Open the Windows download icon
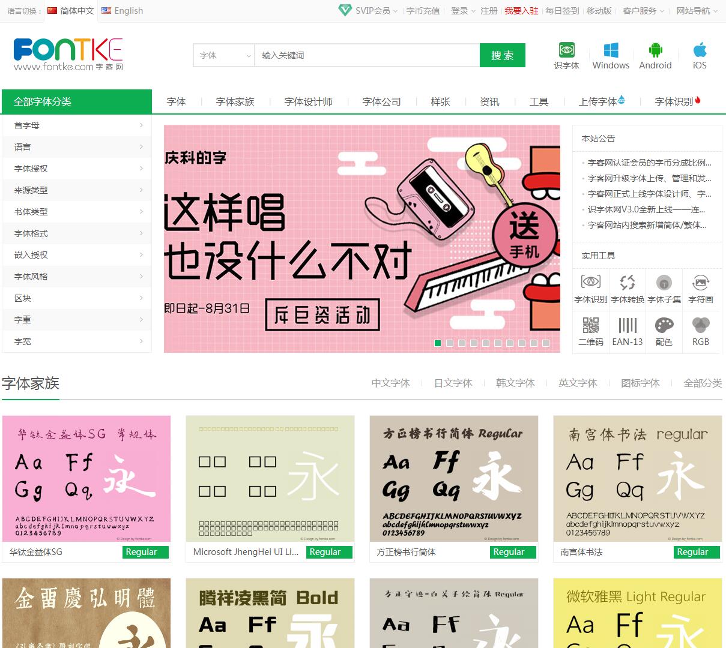Screen dimensions: 726x648 [x=611, y=50]
